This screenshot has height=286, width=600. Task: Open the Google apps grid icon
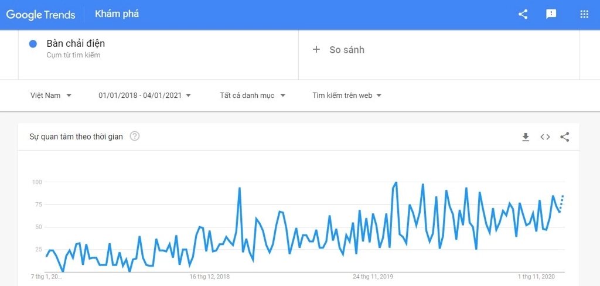[x=584, y=15]
